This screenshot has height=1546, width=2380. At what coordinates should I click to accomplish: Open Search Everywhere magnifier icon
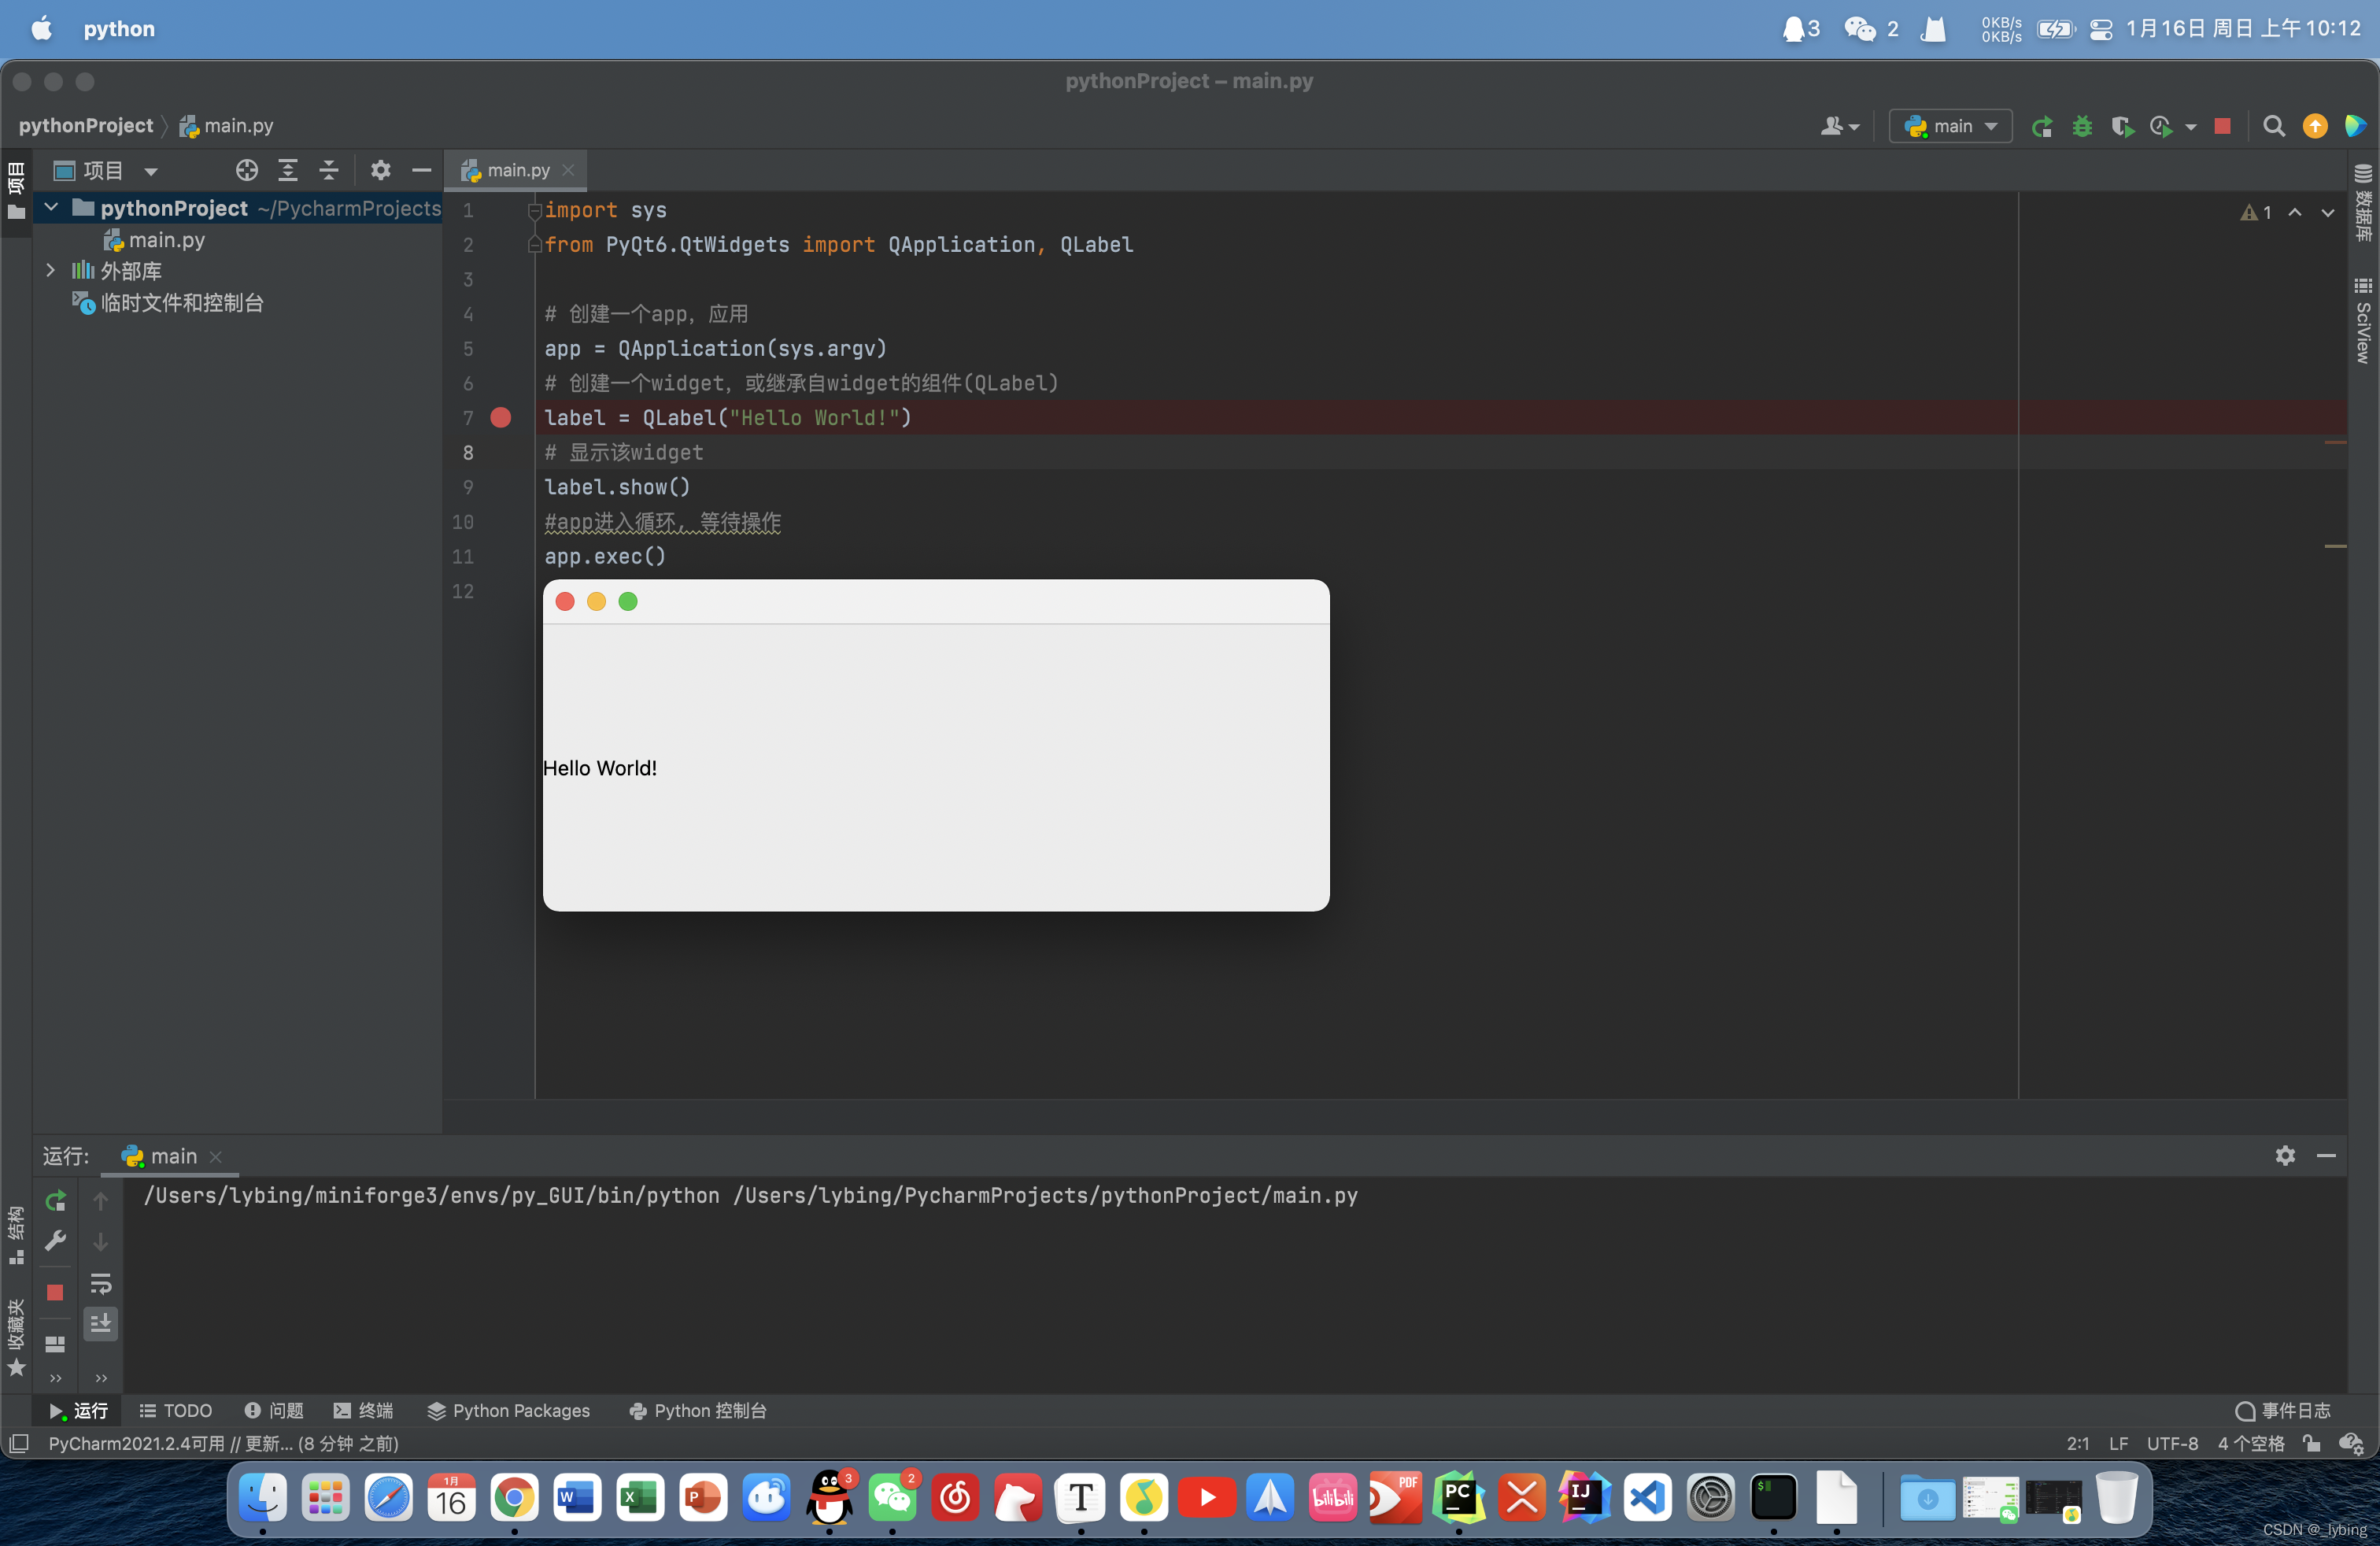tap(2274, 126)
